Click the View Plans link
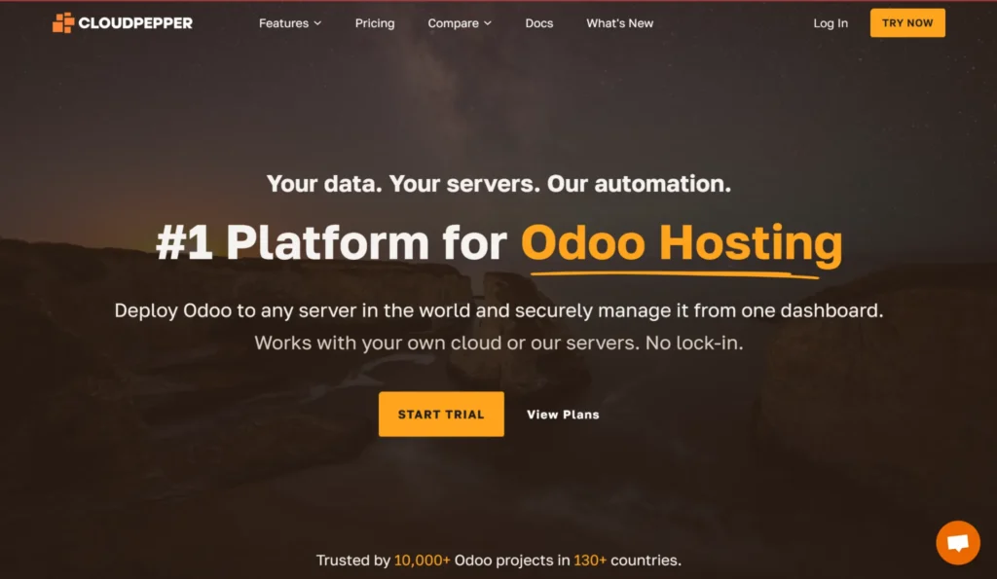Screen dimensions: 997x579 (x=562, y=414)
